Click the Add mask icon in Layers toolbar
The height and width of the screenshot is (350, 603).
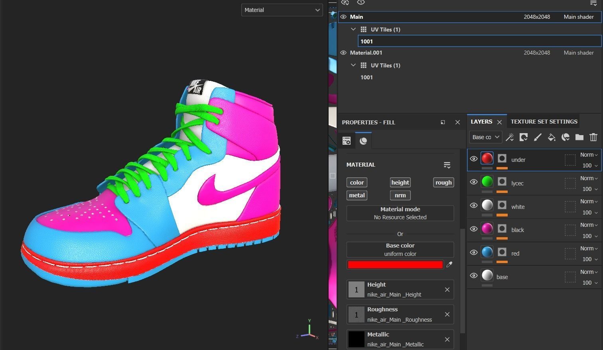[x=524, y=137]
